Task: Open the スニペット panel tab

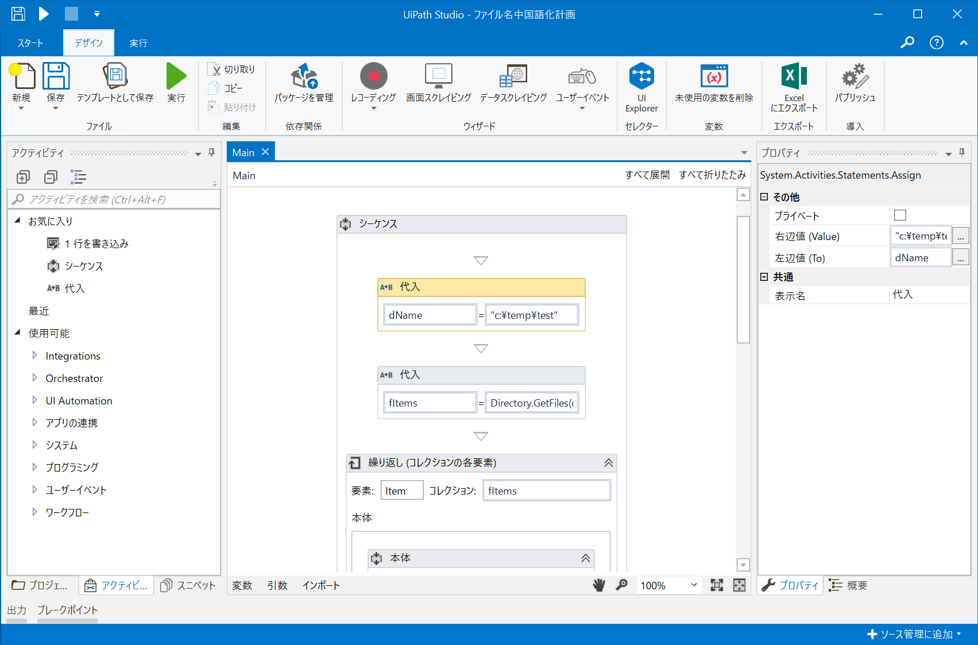Action: pos(188,585)
